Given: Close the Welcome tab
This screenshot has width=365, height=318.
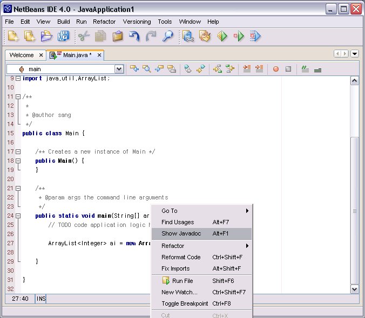Looking at the screenshot, I should 41,55.
